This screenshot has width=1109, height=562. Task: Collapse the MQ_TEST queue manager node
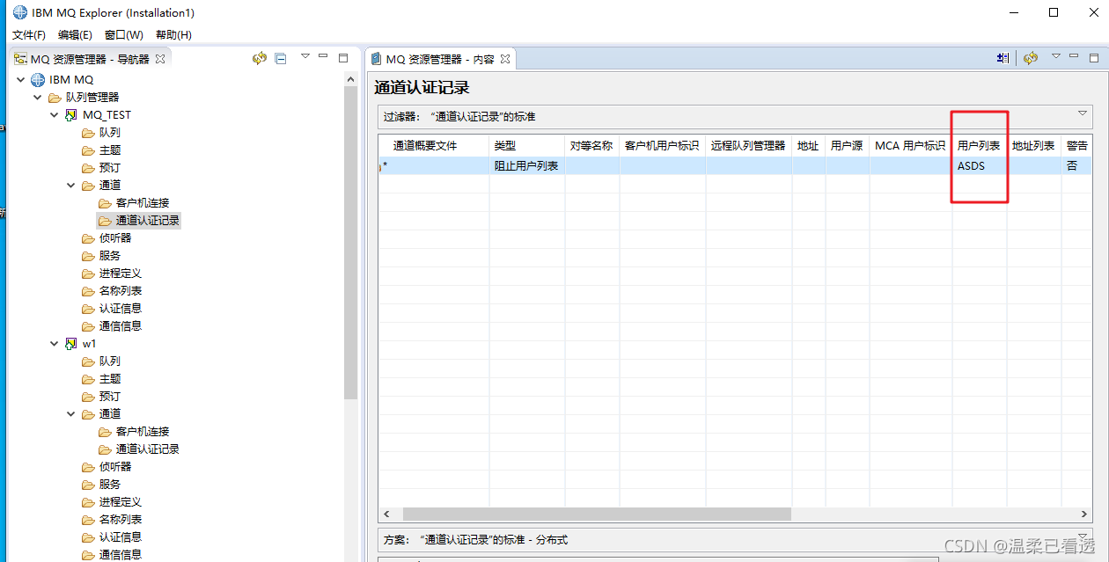click(x=55, y=115)
